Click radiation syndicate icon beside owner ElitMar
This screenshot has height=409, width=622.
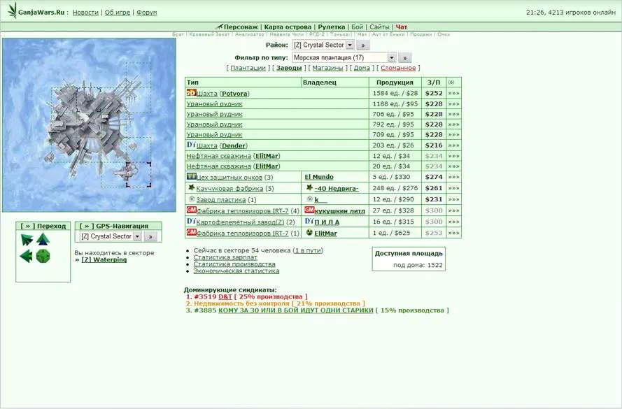point(309,233)
